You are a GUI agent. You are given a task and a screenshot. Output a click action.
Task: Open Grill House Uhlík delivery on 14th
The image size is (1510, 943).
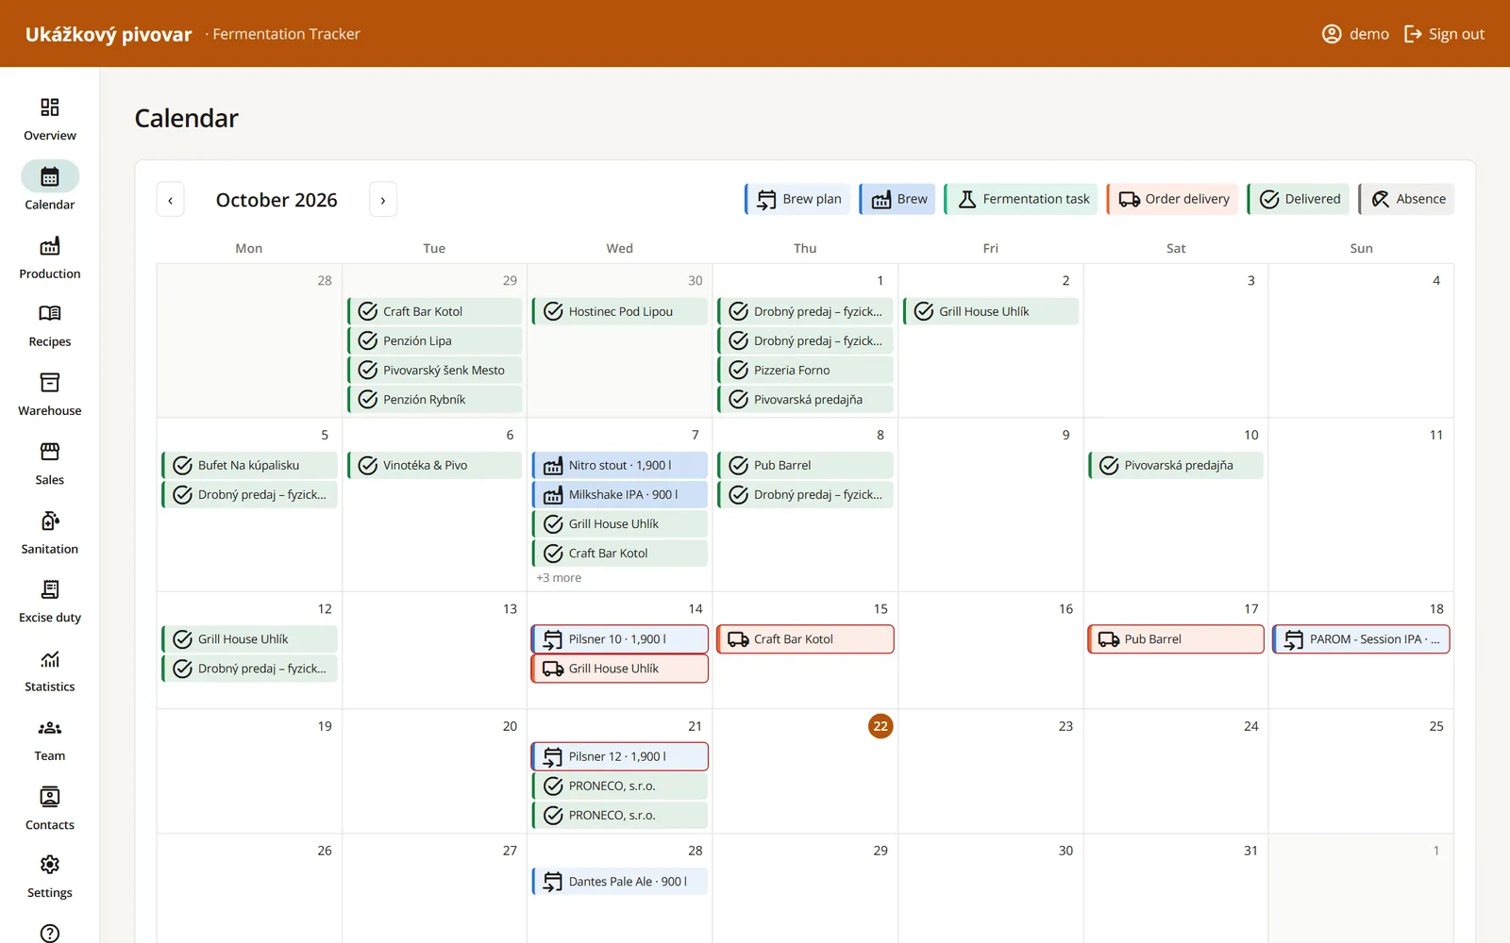tap(620, 669)
